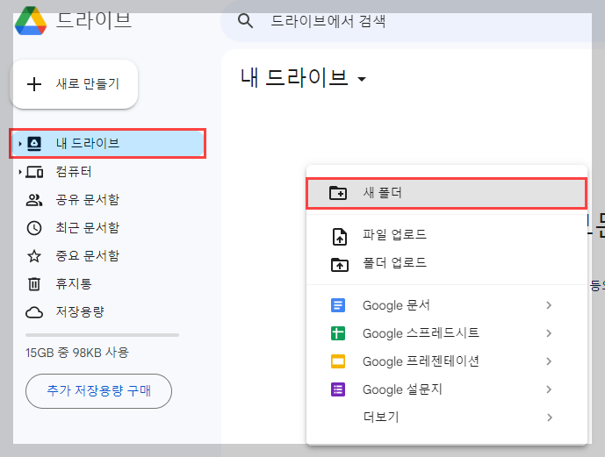
Task: Expand the Google 스프레드시트 submenu chevron
Action: click(549, 333)
